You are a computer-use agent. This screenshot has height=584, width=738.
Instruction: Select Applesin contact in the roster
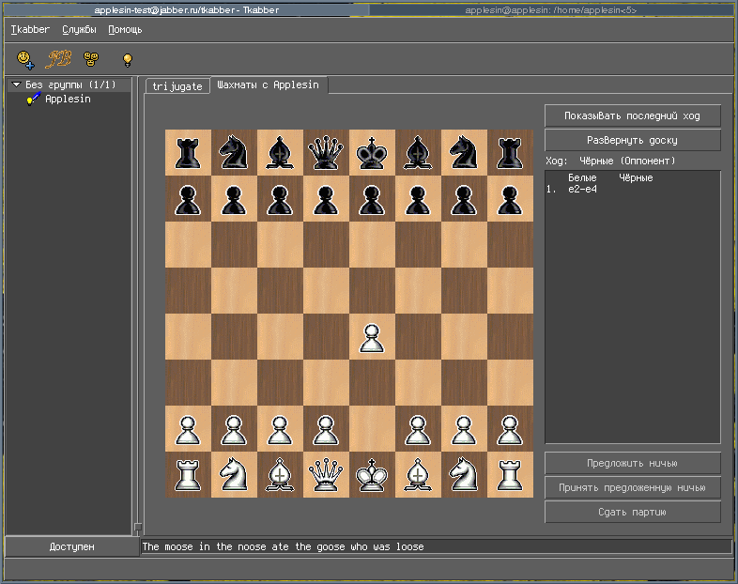pos(68,99)
